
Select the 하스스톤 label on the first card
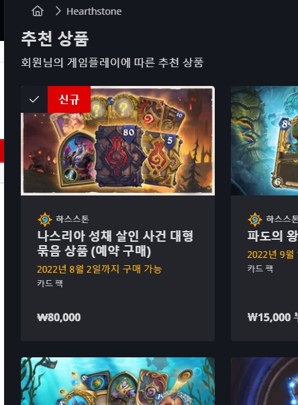tap(72, 219)
